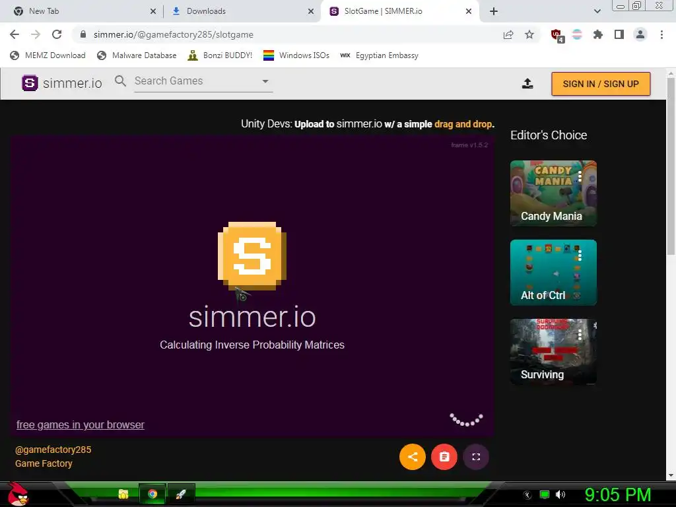
Task: Click the orange share button below game
Action: (x=413, y=457)
